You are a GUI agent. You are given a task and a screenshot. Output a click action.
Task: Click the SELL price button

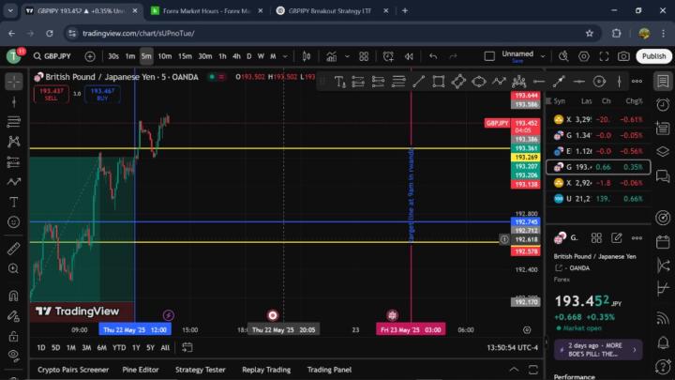pyautogui.click(x=52, y=95)
